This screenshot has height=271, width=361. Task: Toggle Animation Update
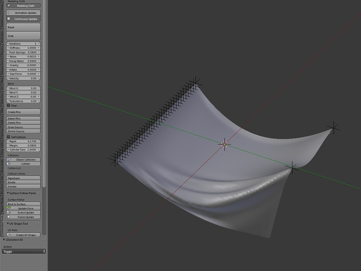[x=23, y=13]
